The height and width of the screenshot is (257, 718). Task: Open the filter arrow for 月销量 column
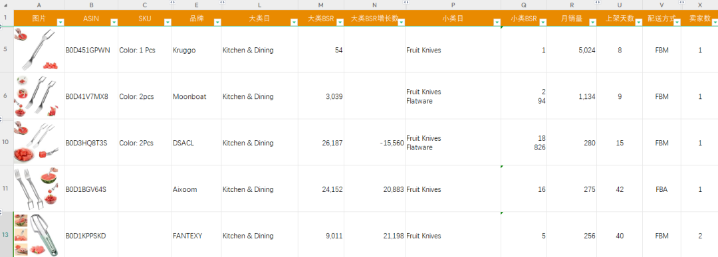point(592,22)
